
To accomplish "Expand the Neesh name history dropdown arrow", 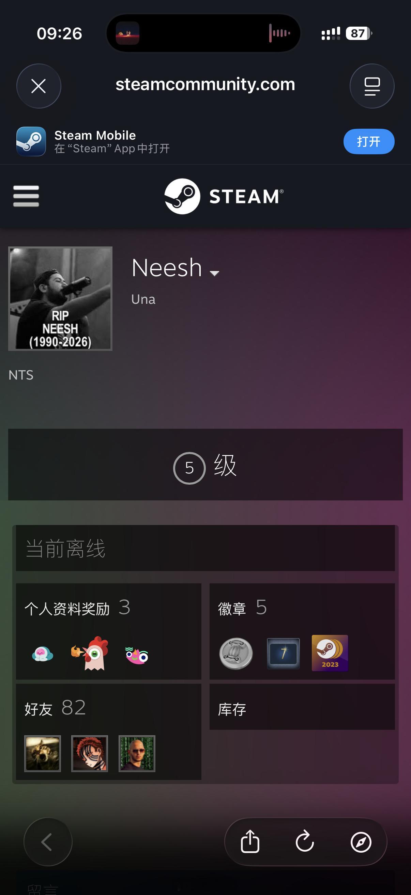I will tap(214, 273).
